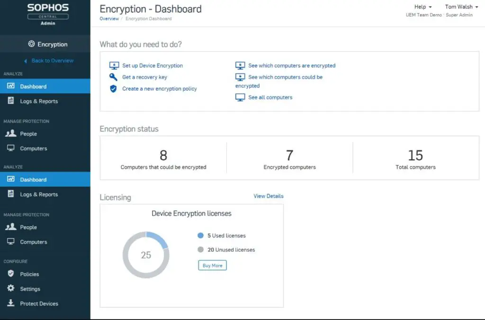This screenshot has height=320, width=485.
Task: Click the encryption policy shield icon
Action: click(x=114, y=89)
